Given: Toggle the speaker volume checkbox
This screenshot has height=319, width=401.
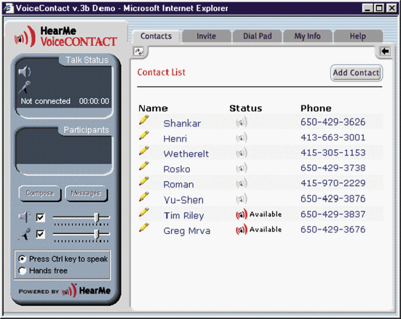Looking at the screenshot, I should click(x=41, y=217).
